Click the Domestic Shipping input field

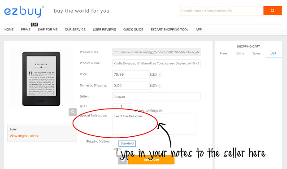(x=130, y=86)
